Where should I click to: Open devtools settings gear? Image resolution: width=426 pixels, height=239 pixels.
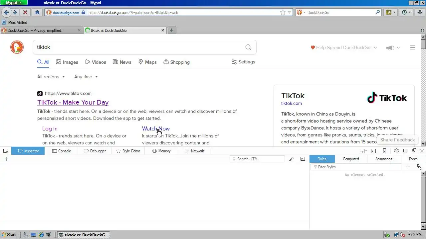pos(396,151)
